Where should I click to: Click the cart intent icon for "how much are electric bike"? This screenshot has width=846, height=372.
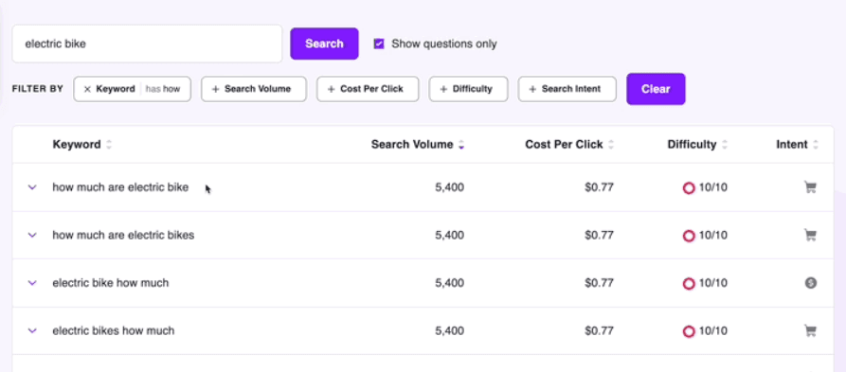coord(810,187)
